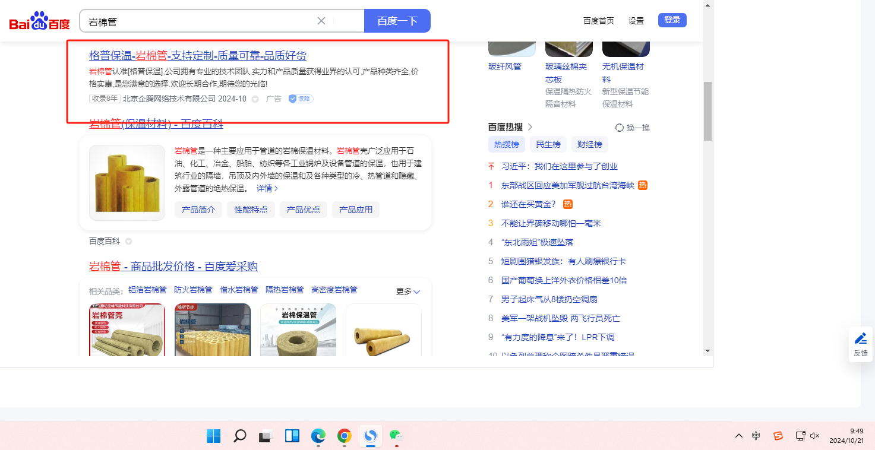Screen dimensions: 875x450
Task: Click the 保障 shield badge on the ad
Action: pos(301,99)
